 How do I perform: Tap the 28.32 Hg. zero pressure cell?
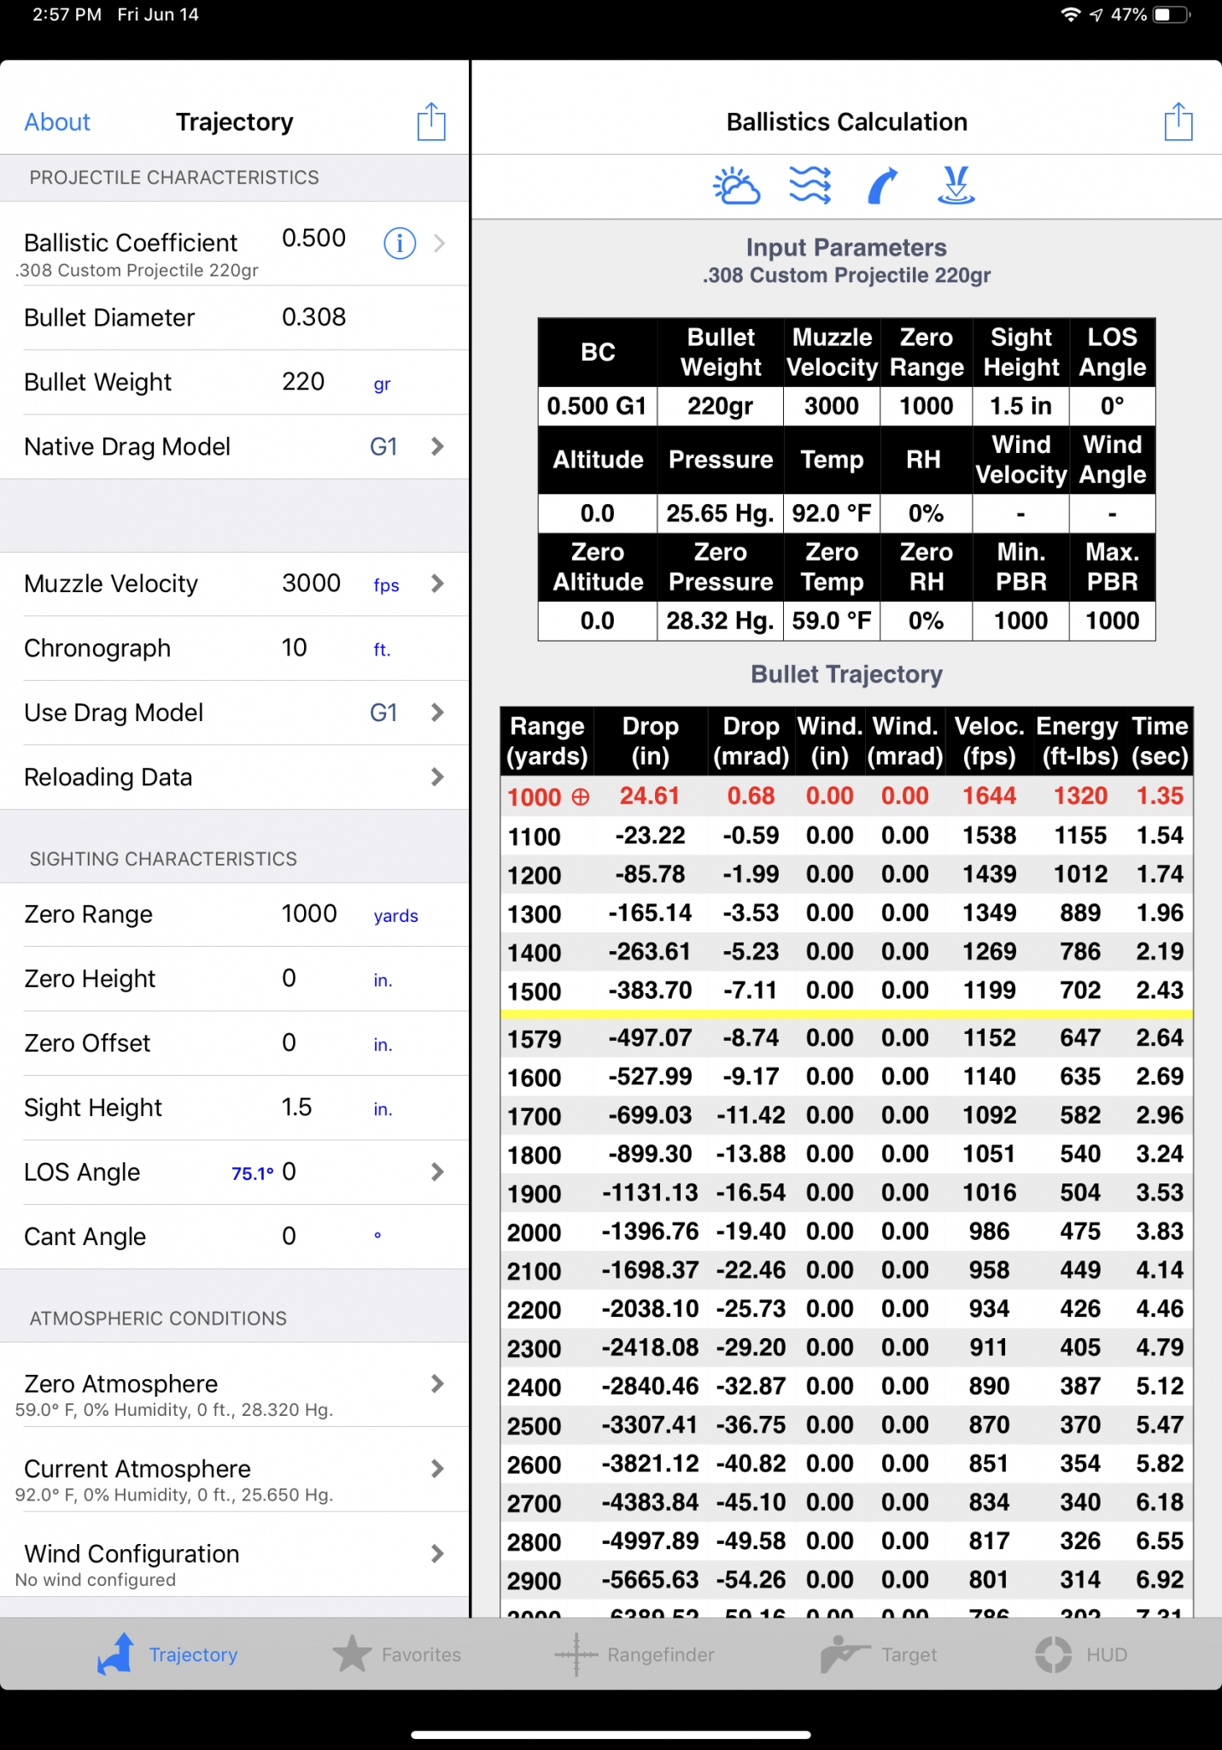pos(721,620)
